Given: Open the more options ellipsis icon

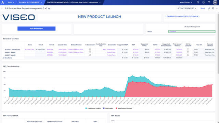Looking at the screenshot, I should tap(217, 8).
